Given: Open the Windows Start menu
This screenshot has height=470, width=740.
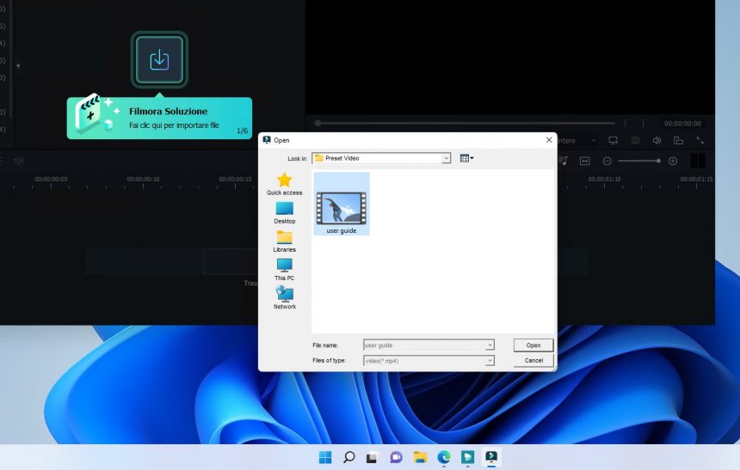Looking at the screenshot, I should (325, 457).
